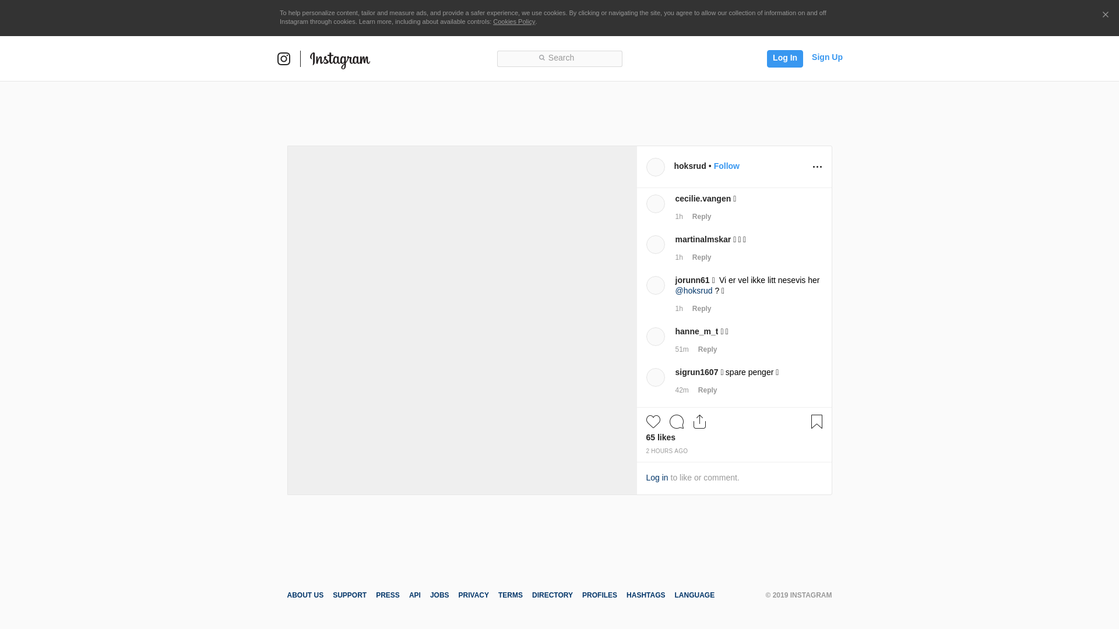Click the Instagram wordmark logo

[x=340, y=59]
